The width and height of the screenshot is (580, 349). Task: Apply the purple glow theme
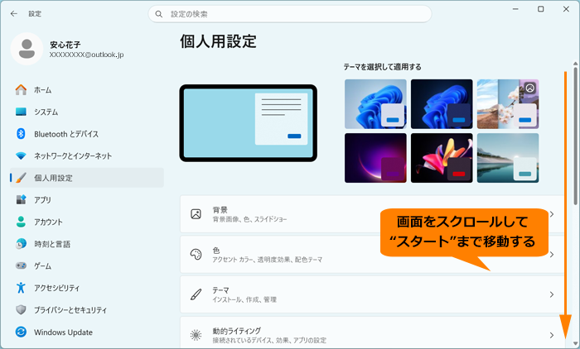coord(375,158)
